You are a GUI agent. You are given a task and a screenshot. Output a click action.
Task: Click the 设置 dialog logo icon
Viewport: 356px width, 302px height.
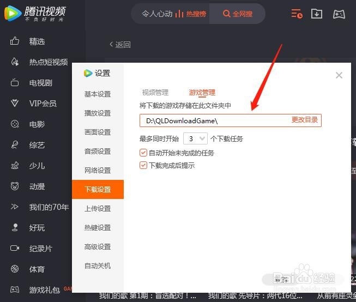(88, 73)
